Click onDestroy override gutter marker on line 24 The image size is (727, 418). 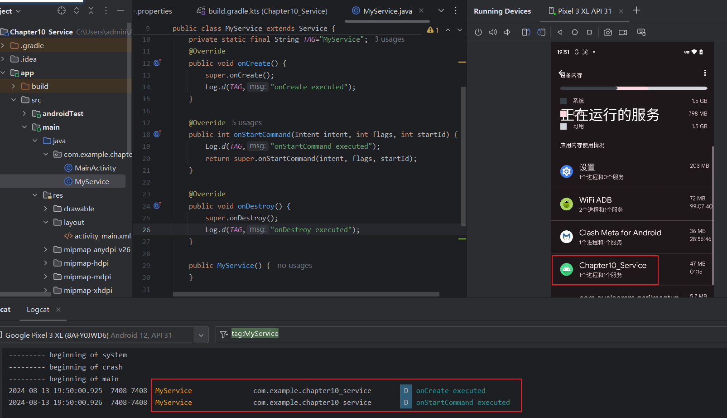157,206
